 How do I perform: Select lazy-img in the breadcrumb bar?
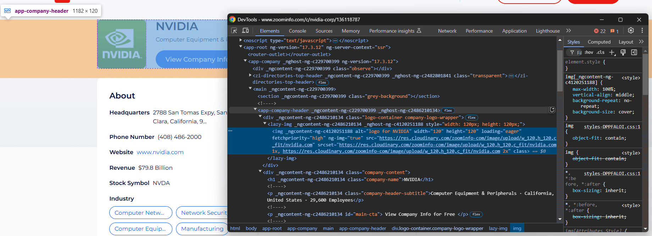(x=498, y=229)
